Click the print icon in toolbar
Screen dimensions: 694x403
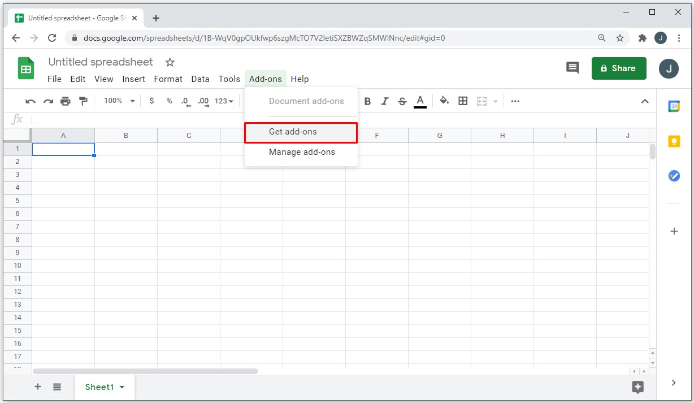[x=66, y=101]
